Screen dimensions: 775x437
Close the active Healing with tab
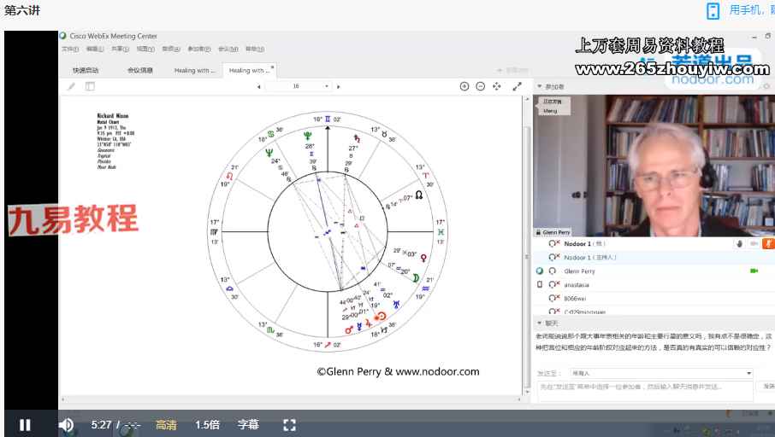point(272,67)
